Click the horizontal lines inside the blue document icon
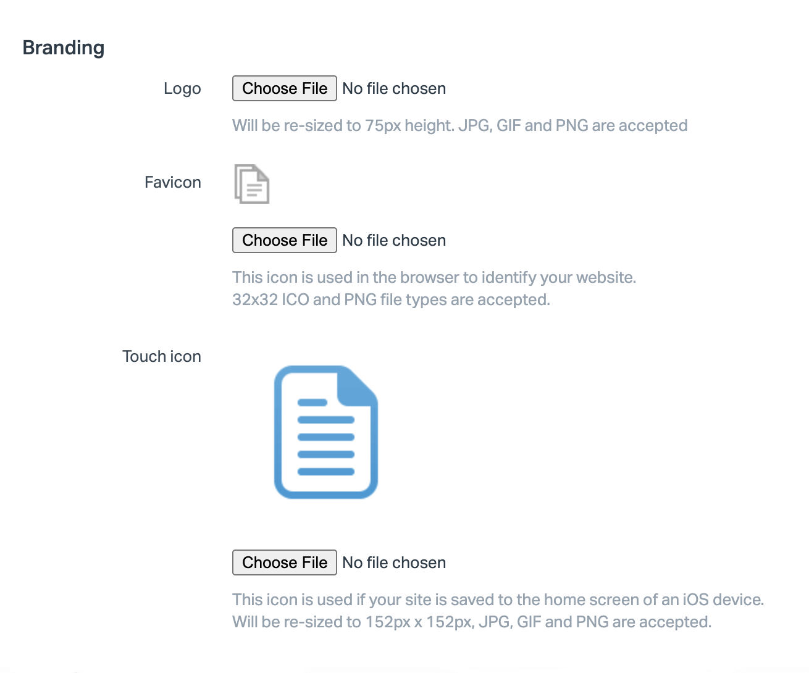Image resolution: width=809 pixels, height=673 pixels. (x=325, y=446)
